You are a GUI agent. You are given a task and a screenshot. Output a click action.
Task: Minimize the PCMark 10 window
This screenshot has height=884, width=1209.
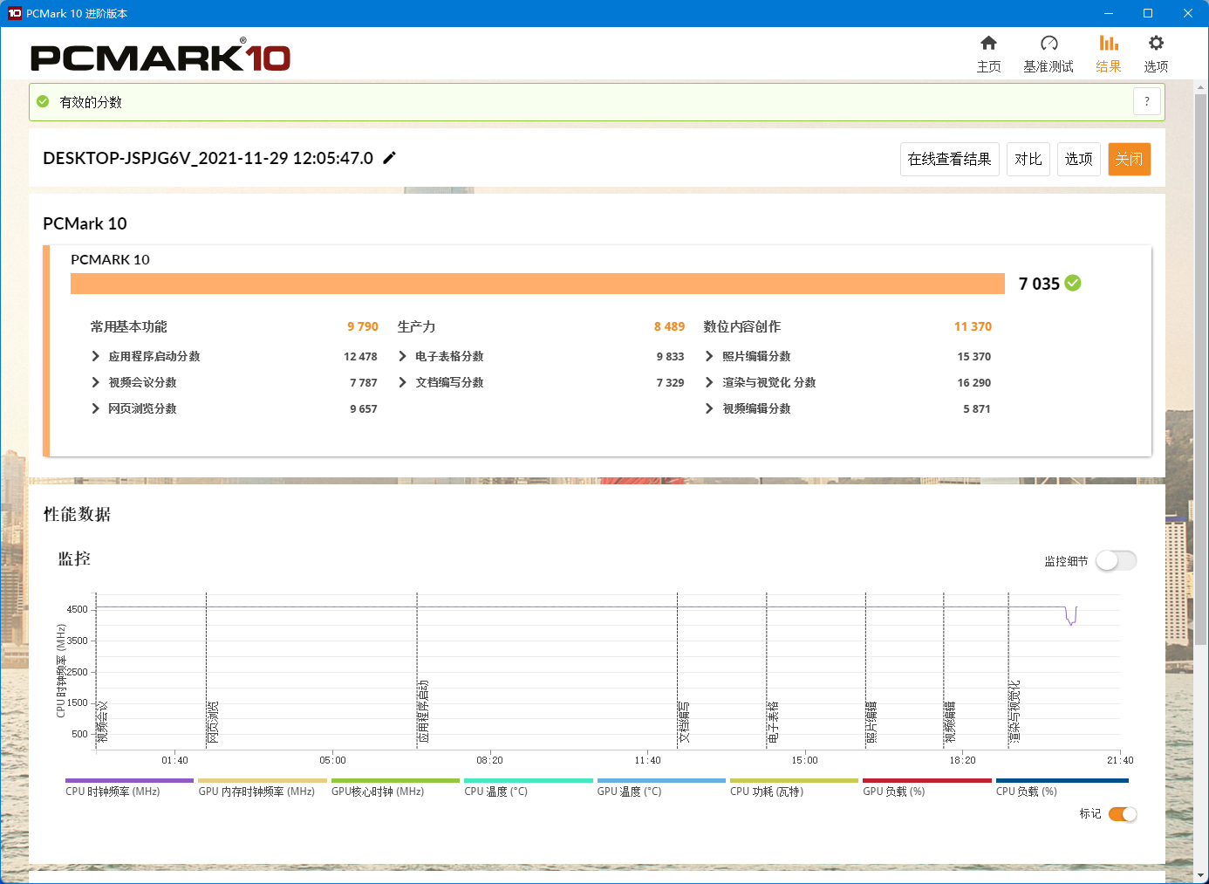(x=1109, y=13)
